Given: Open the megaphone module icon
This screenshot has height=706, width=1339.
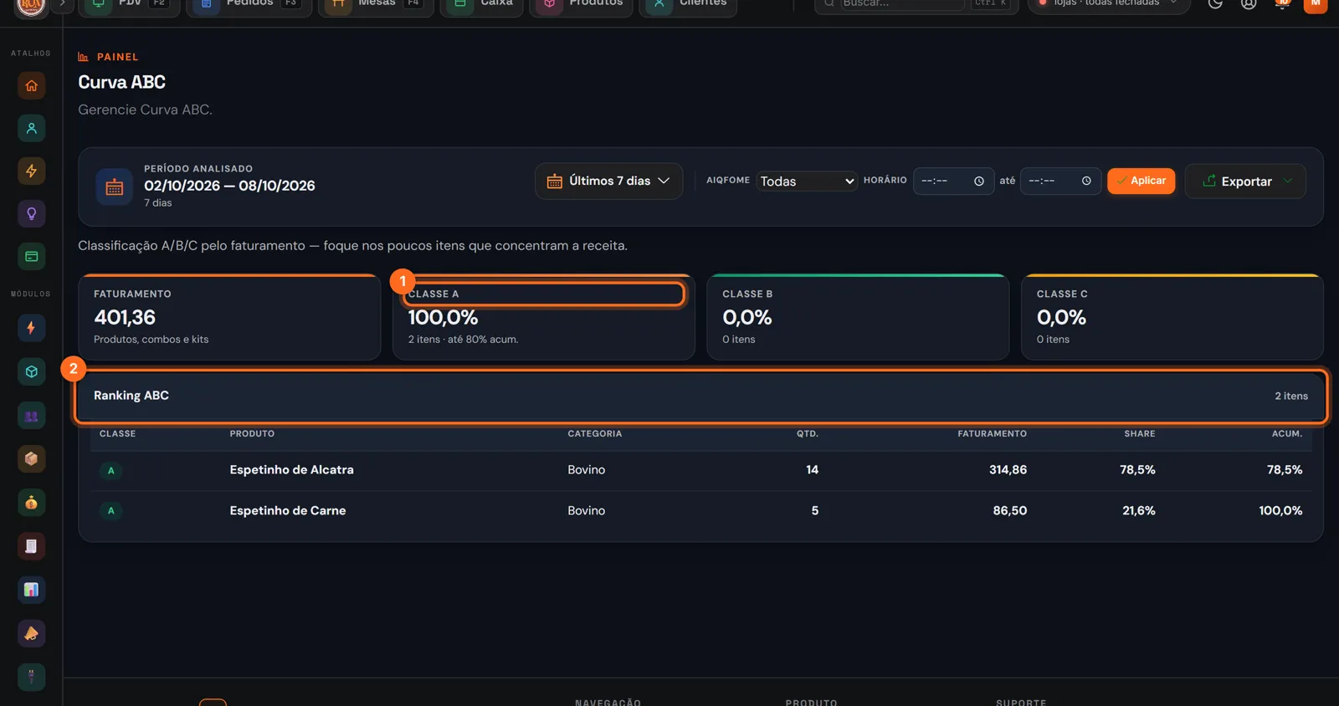Looking at the screenshot, I should pyautogui.click(x=31, y=633).
